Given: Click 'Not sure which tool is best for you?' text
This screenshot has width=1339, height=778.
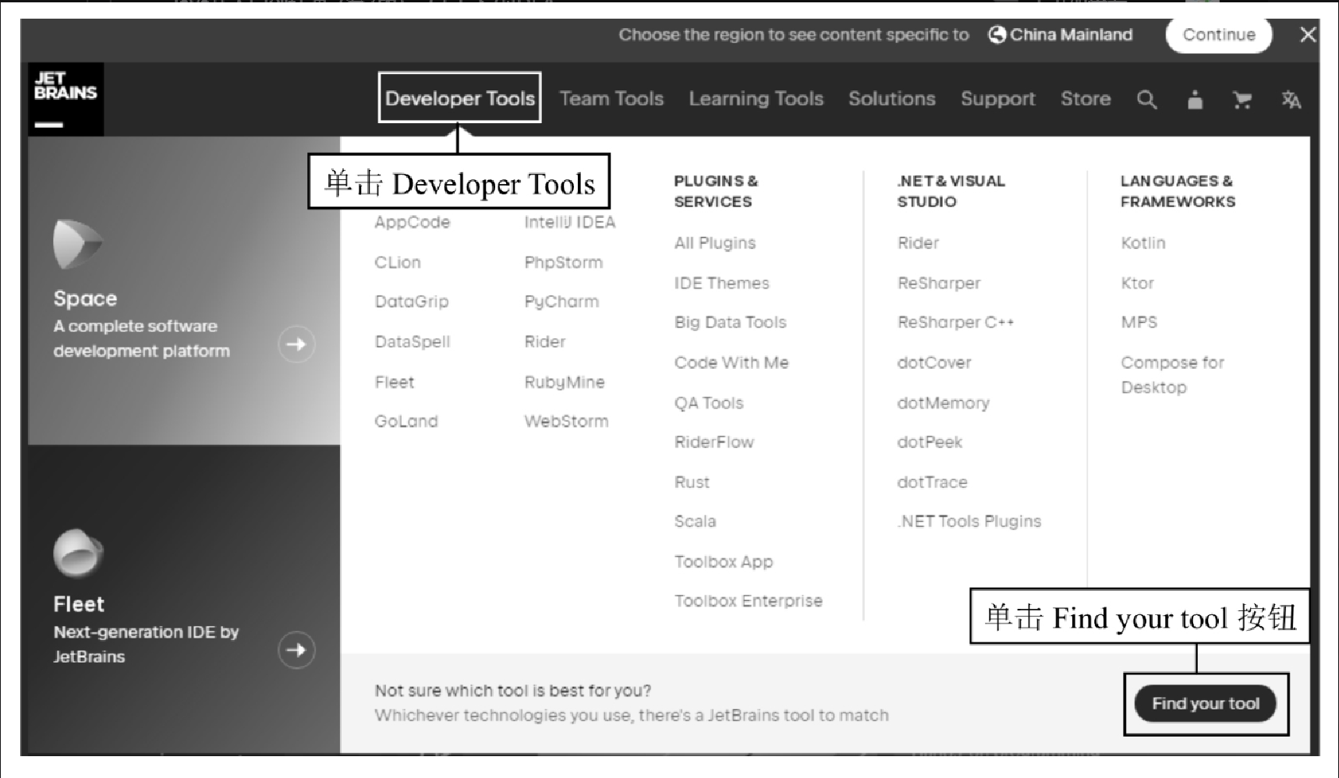Looking at the screenshot, I should pos(512,691).
